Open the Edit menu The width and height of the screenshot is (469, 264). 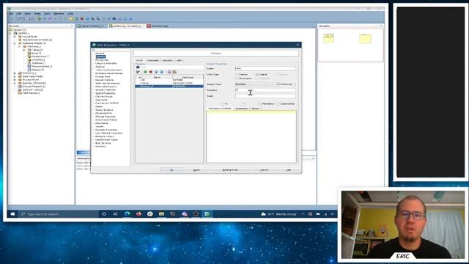(x=19, y=14)
